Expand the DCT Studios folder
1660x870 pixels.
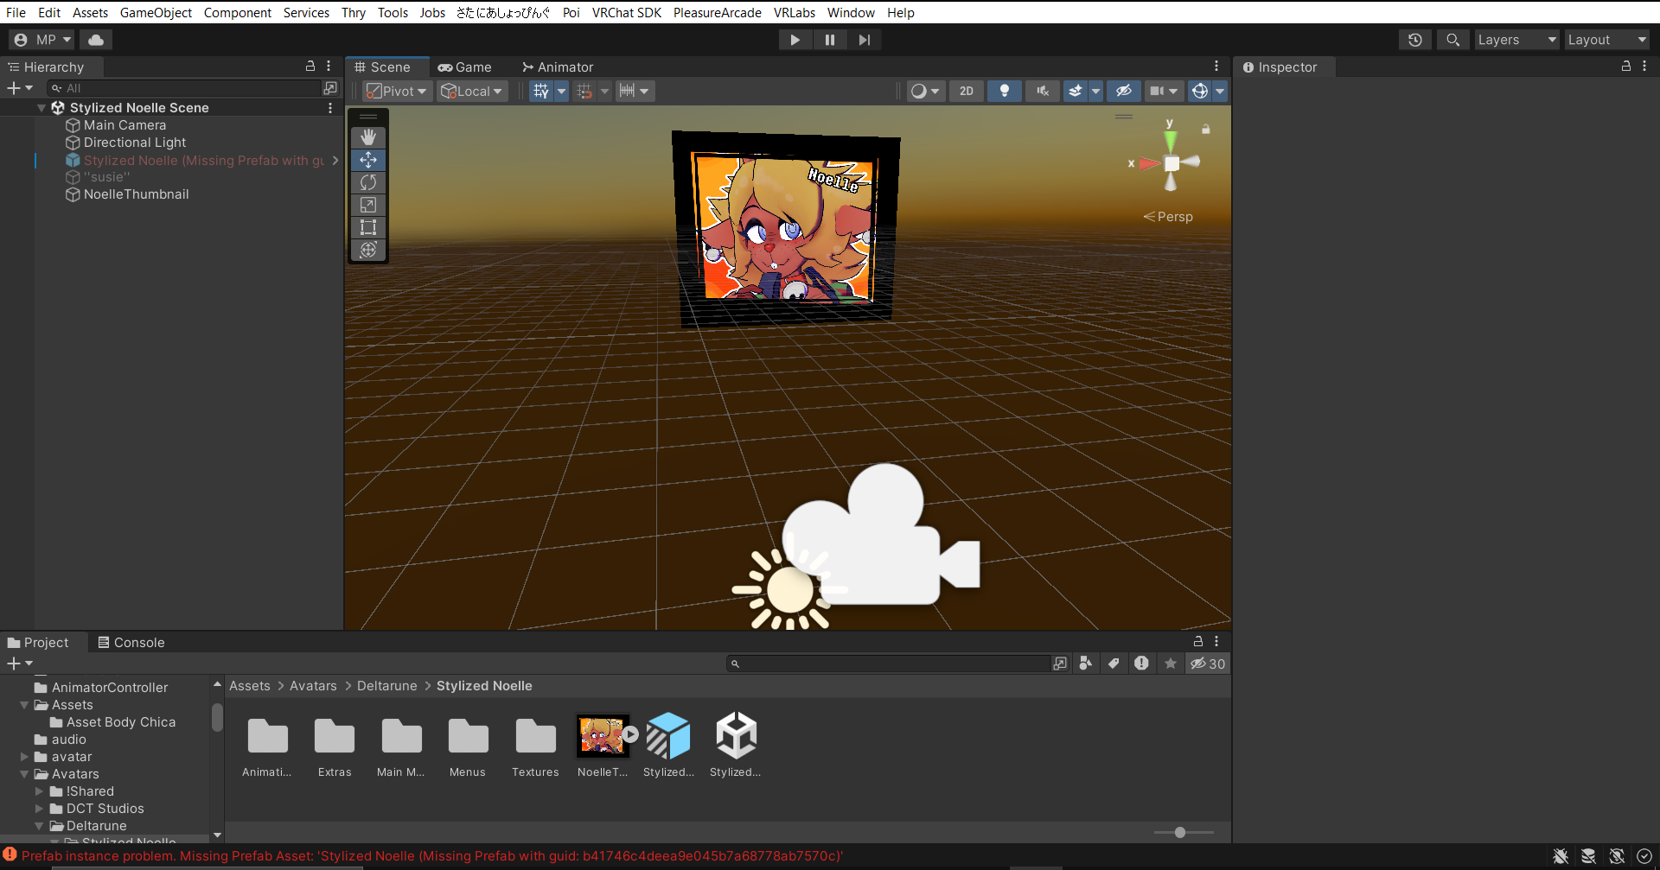tap(39, 809)
